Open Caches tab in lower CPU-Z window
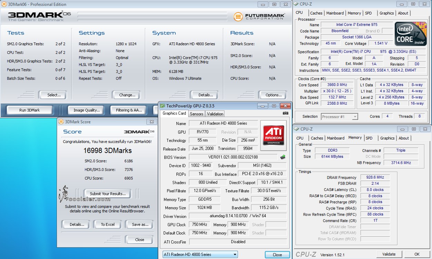 (317, 138)
